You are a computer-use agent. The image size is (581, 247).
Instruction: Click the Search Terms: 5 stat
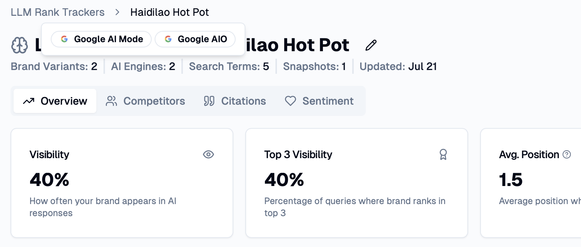point(229,67)
